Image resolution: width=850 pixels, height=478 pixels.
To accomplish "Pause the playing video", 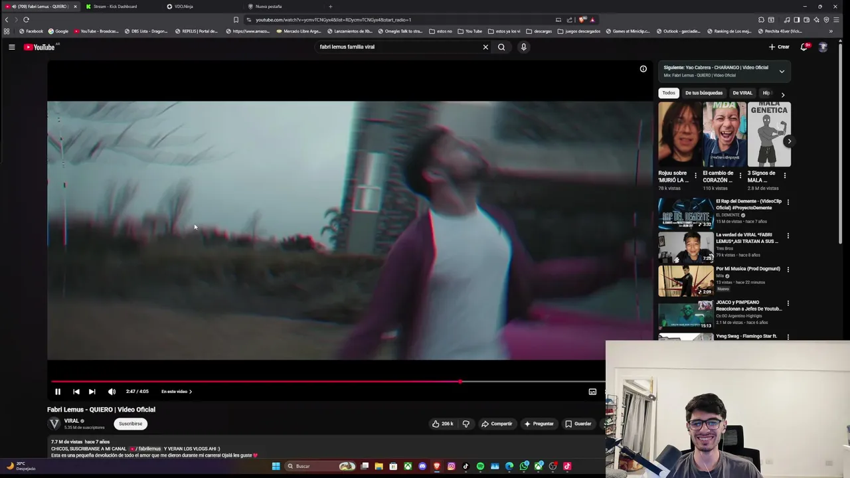I will click(x=58, y=392).
